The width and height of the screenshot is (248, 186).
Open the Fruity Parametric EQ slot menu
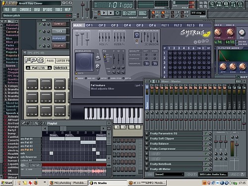[147, 133]
